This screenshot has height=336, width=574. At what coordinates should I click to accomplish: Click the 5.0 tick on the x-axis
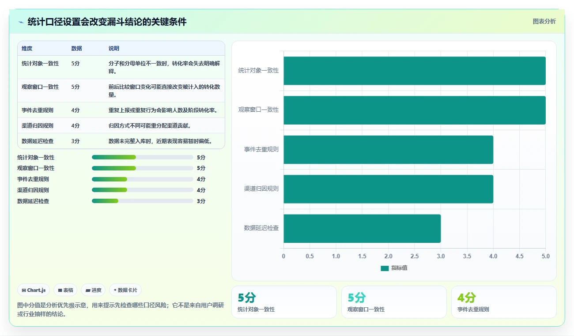[x=546, y=256]
